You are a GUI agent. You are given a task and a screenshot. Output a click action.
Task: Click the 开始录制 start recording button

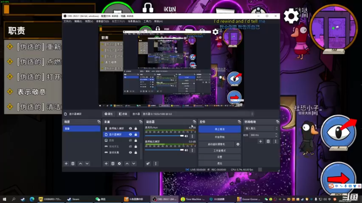coord(219,137)
